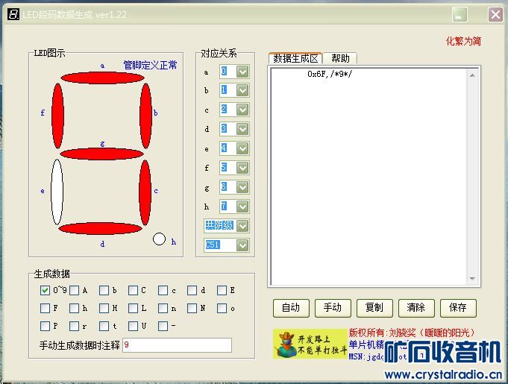Open the segment g bit dropdown
This screenshot has height=384, width=508.
(x=242, y=187)
